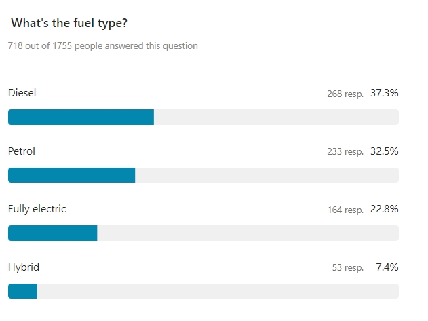Select the Diesel label
This screenshot has height=321, width=428.
click(22, 93)
